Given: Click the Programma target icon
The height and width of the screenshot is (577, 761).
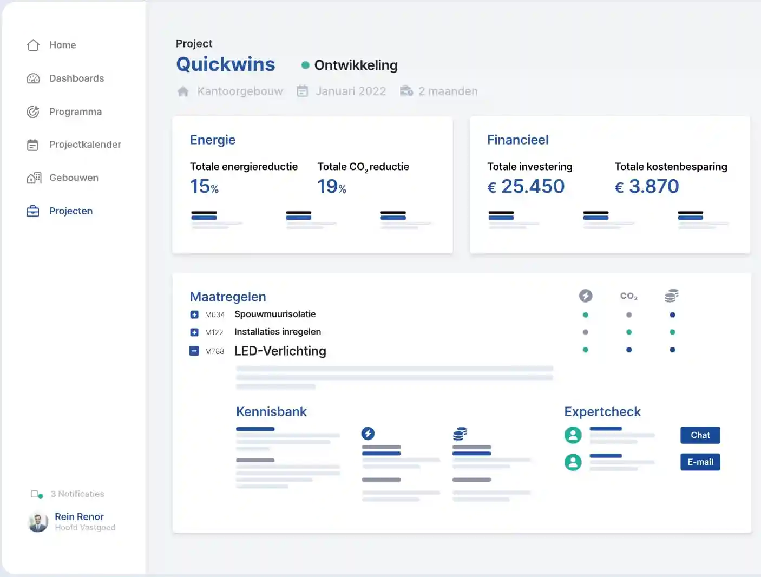Looking at the screenshot, I should pos(33,112).
